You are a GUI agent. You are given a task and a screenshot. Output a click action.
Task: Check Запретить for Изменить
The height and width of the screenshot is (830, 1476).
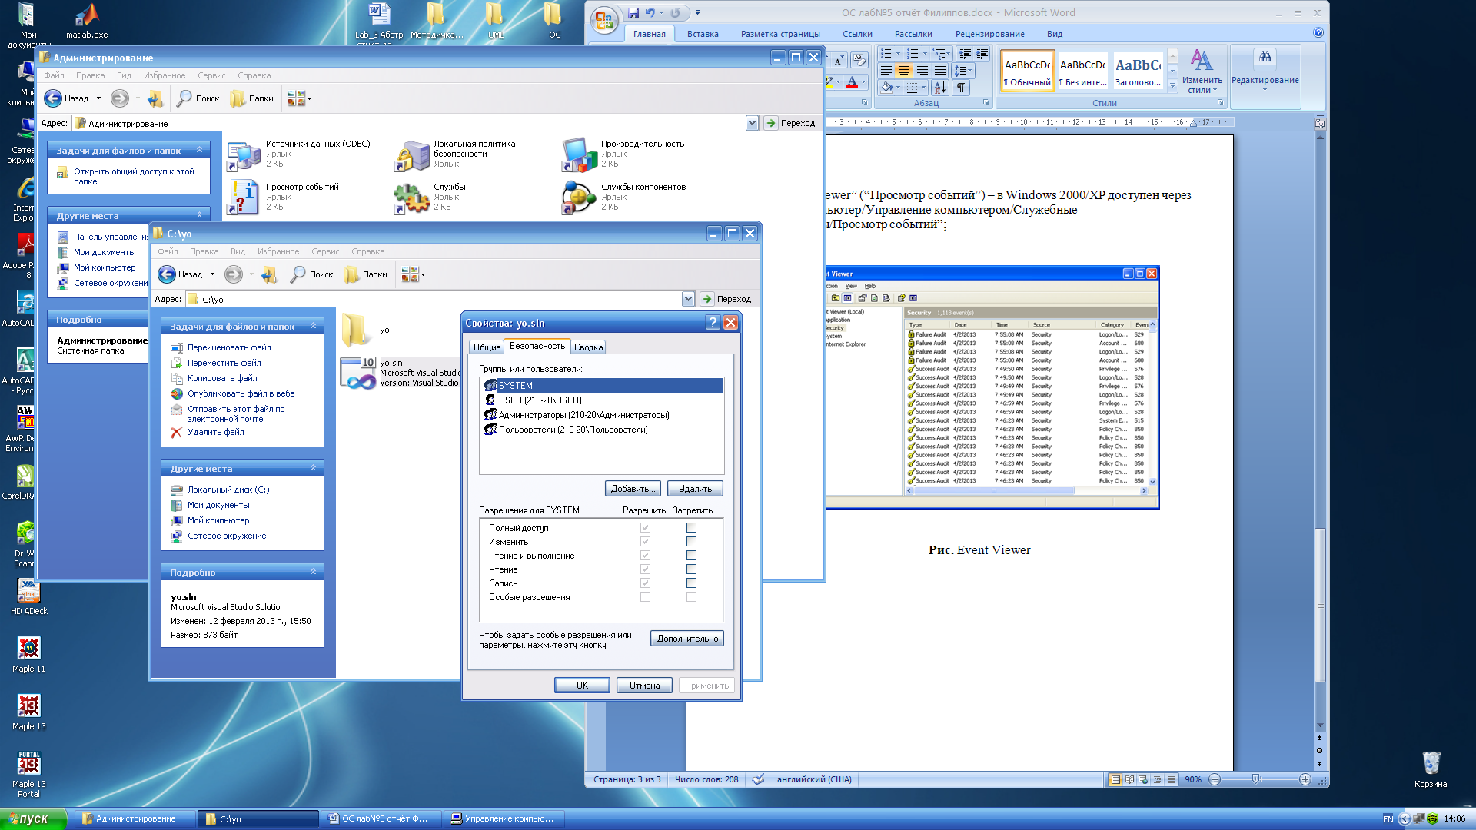691,542
